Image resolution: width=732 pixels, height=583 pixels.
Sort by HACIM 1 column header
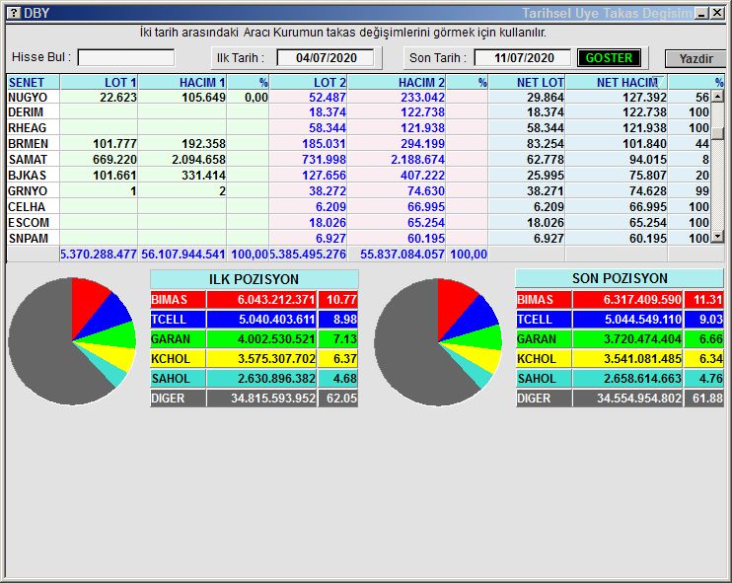click(183, 82)
